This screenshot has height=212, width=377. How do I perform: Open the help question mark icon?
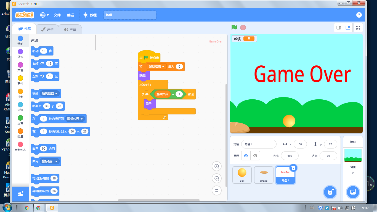359,15
